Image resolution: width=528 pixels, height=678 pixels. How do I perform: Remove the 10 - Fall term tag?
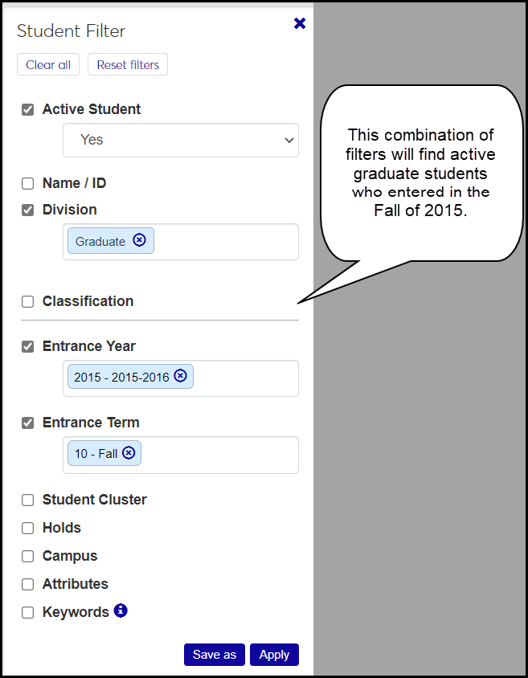[129, 453]
